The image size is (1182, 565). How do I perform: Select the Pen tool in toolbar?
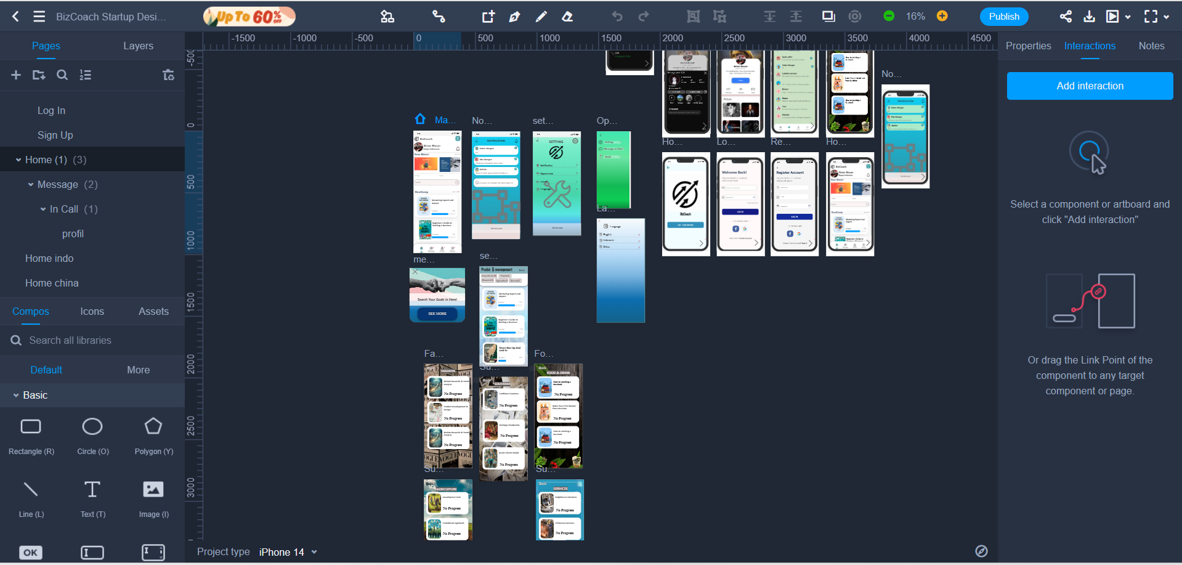tap(514, 17)
